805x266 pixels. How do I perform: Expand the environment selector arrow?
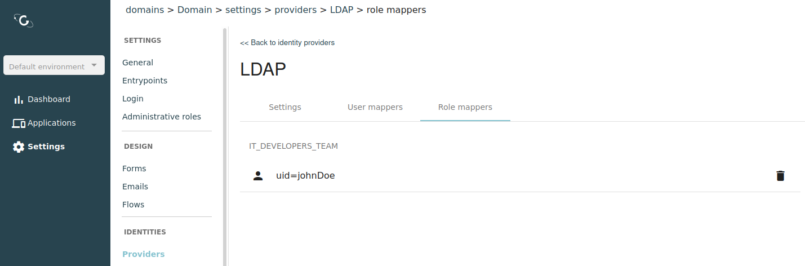[94, 65]
